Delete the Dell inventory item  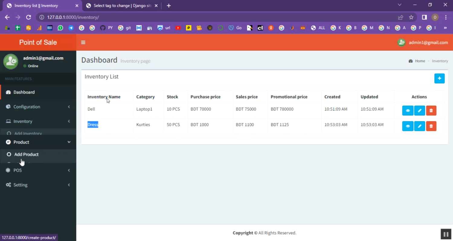[x=431, y=111]
